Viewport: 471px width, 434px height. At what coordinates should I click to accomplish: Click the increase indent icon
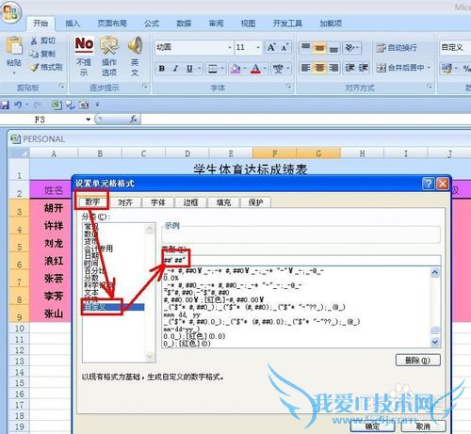(363, 68)
